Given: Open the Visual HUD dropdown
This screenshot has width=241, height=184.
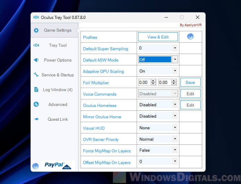Looking at the screenshot, I should click(175, 128).
